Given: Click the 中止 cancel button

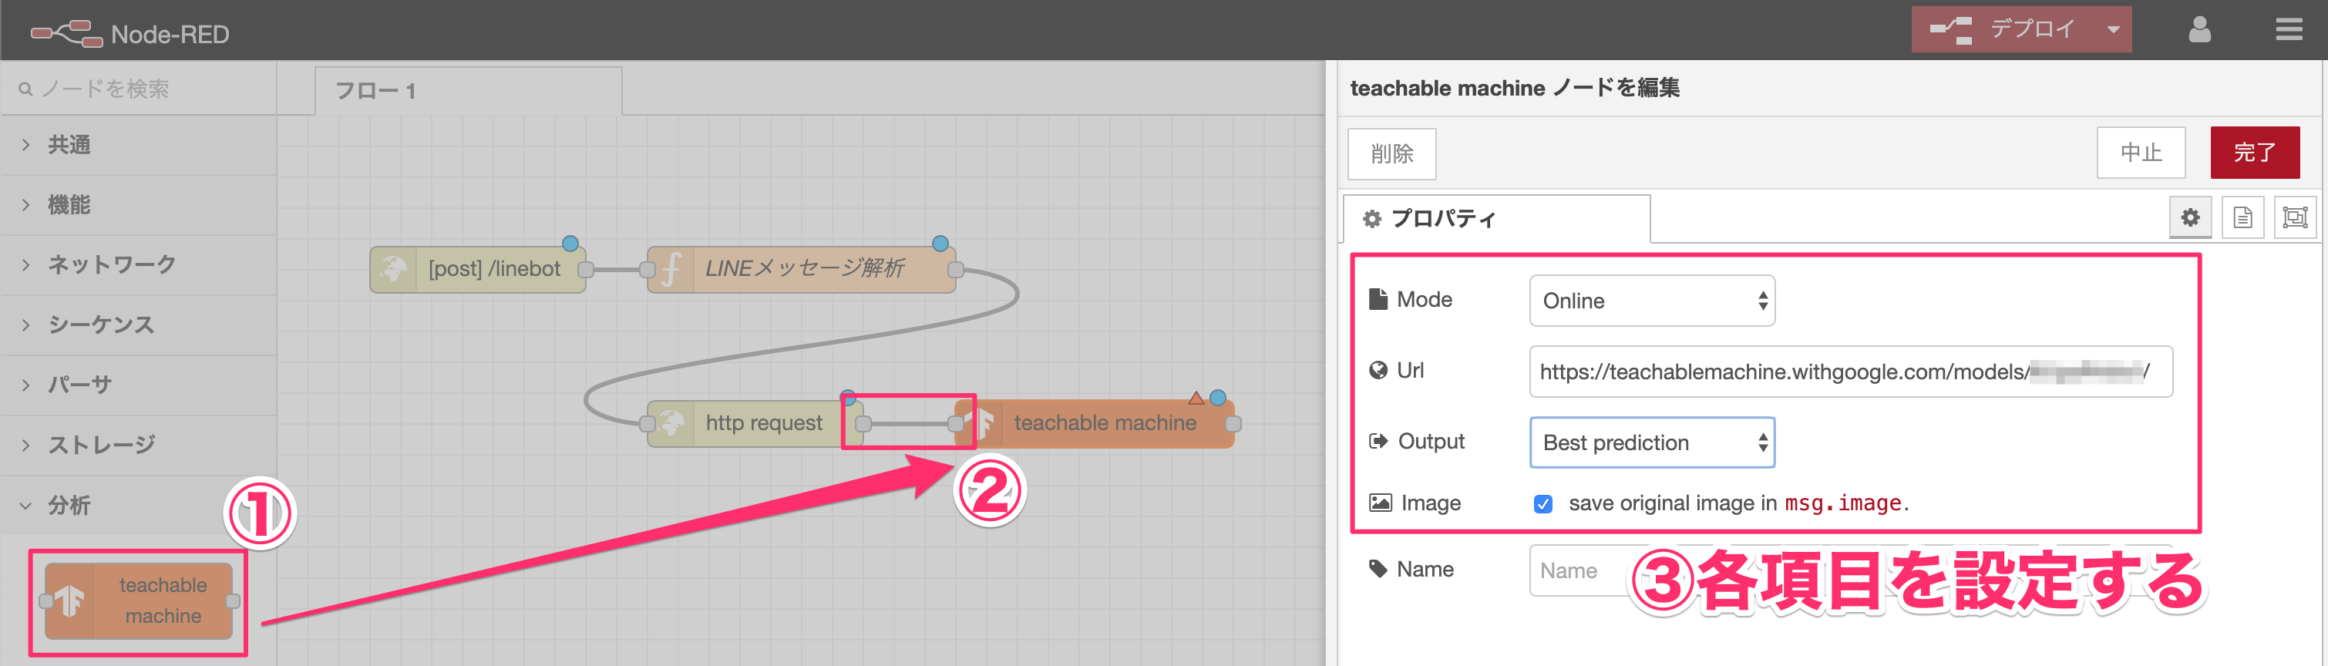Looking at the screenshot, I should (2141, 153).
